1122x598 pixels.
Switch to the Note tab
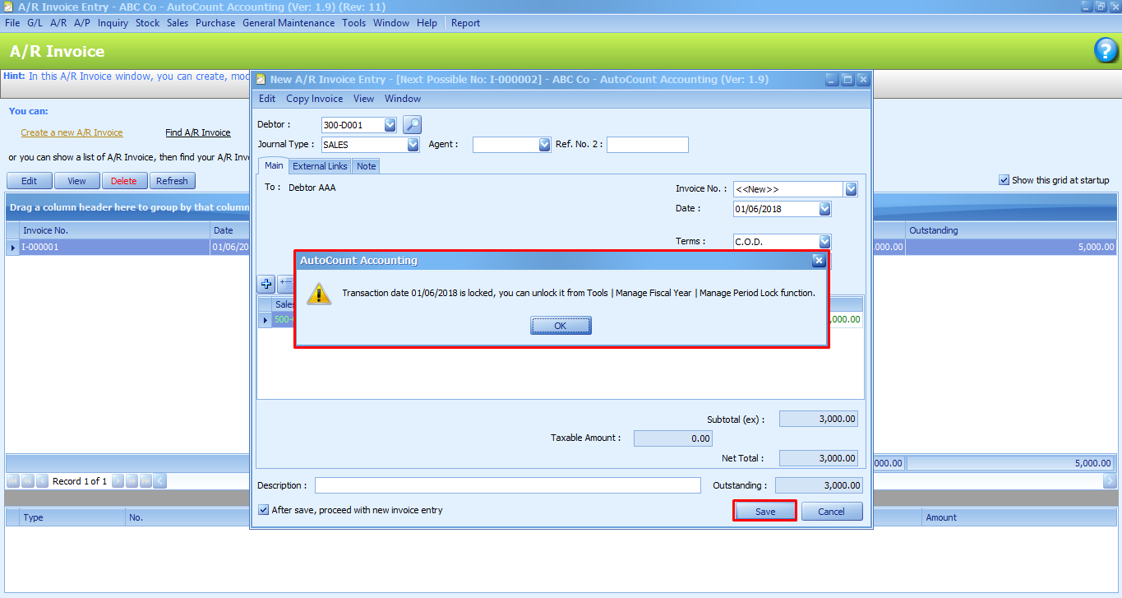click(367, 166)
